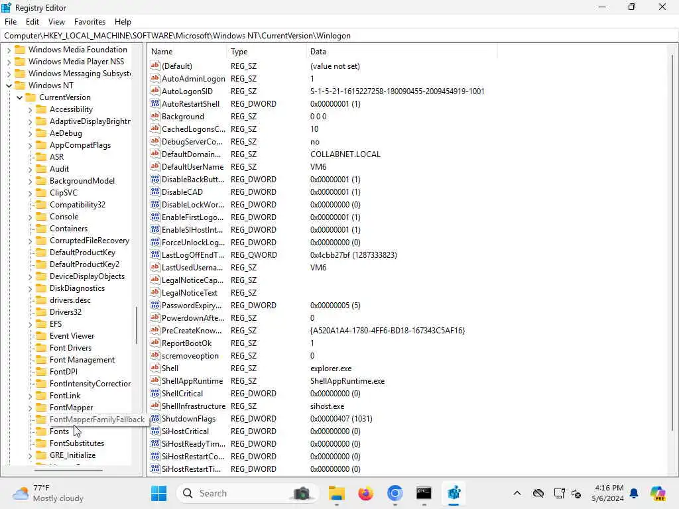Open the weather widget
Screen dimensions: 679x509
48,493
